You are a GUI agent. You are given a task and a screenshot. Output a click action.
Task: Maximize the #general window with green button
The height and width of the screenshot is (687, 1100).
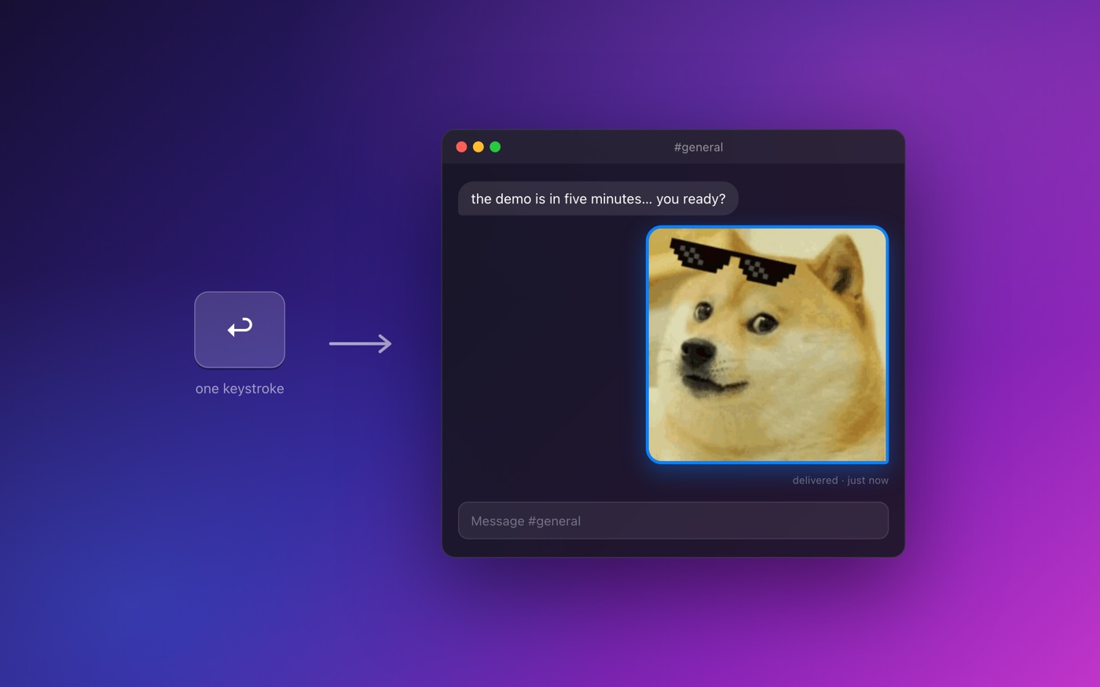click(x=495, y=147)
